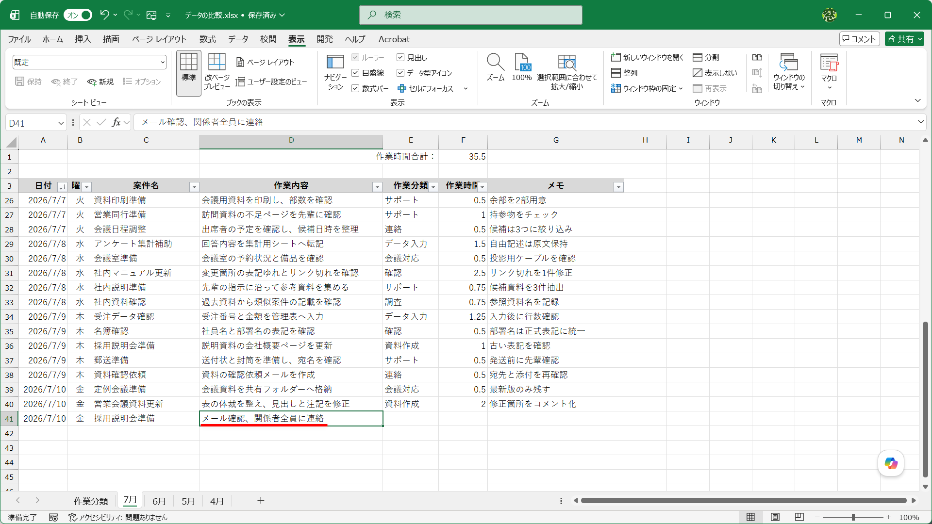Uncheck the データ型アイコン checkbox
This screenshot has height=524, width=932.
coord(400,73)
